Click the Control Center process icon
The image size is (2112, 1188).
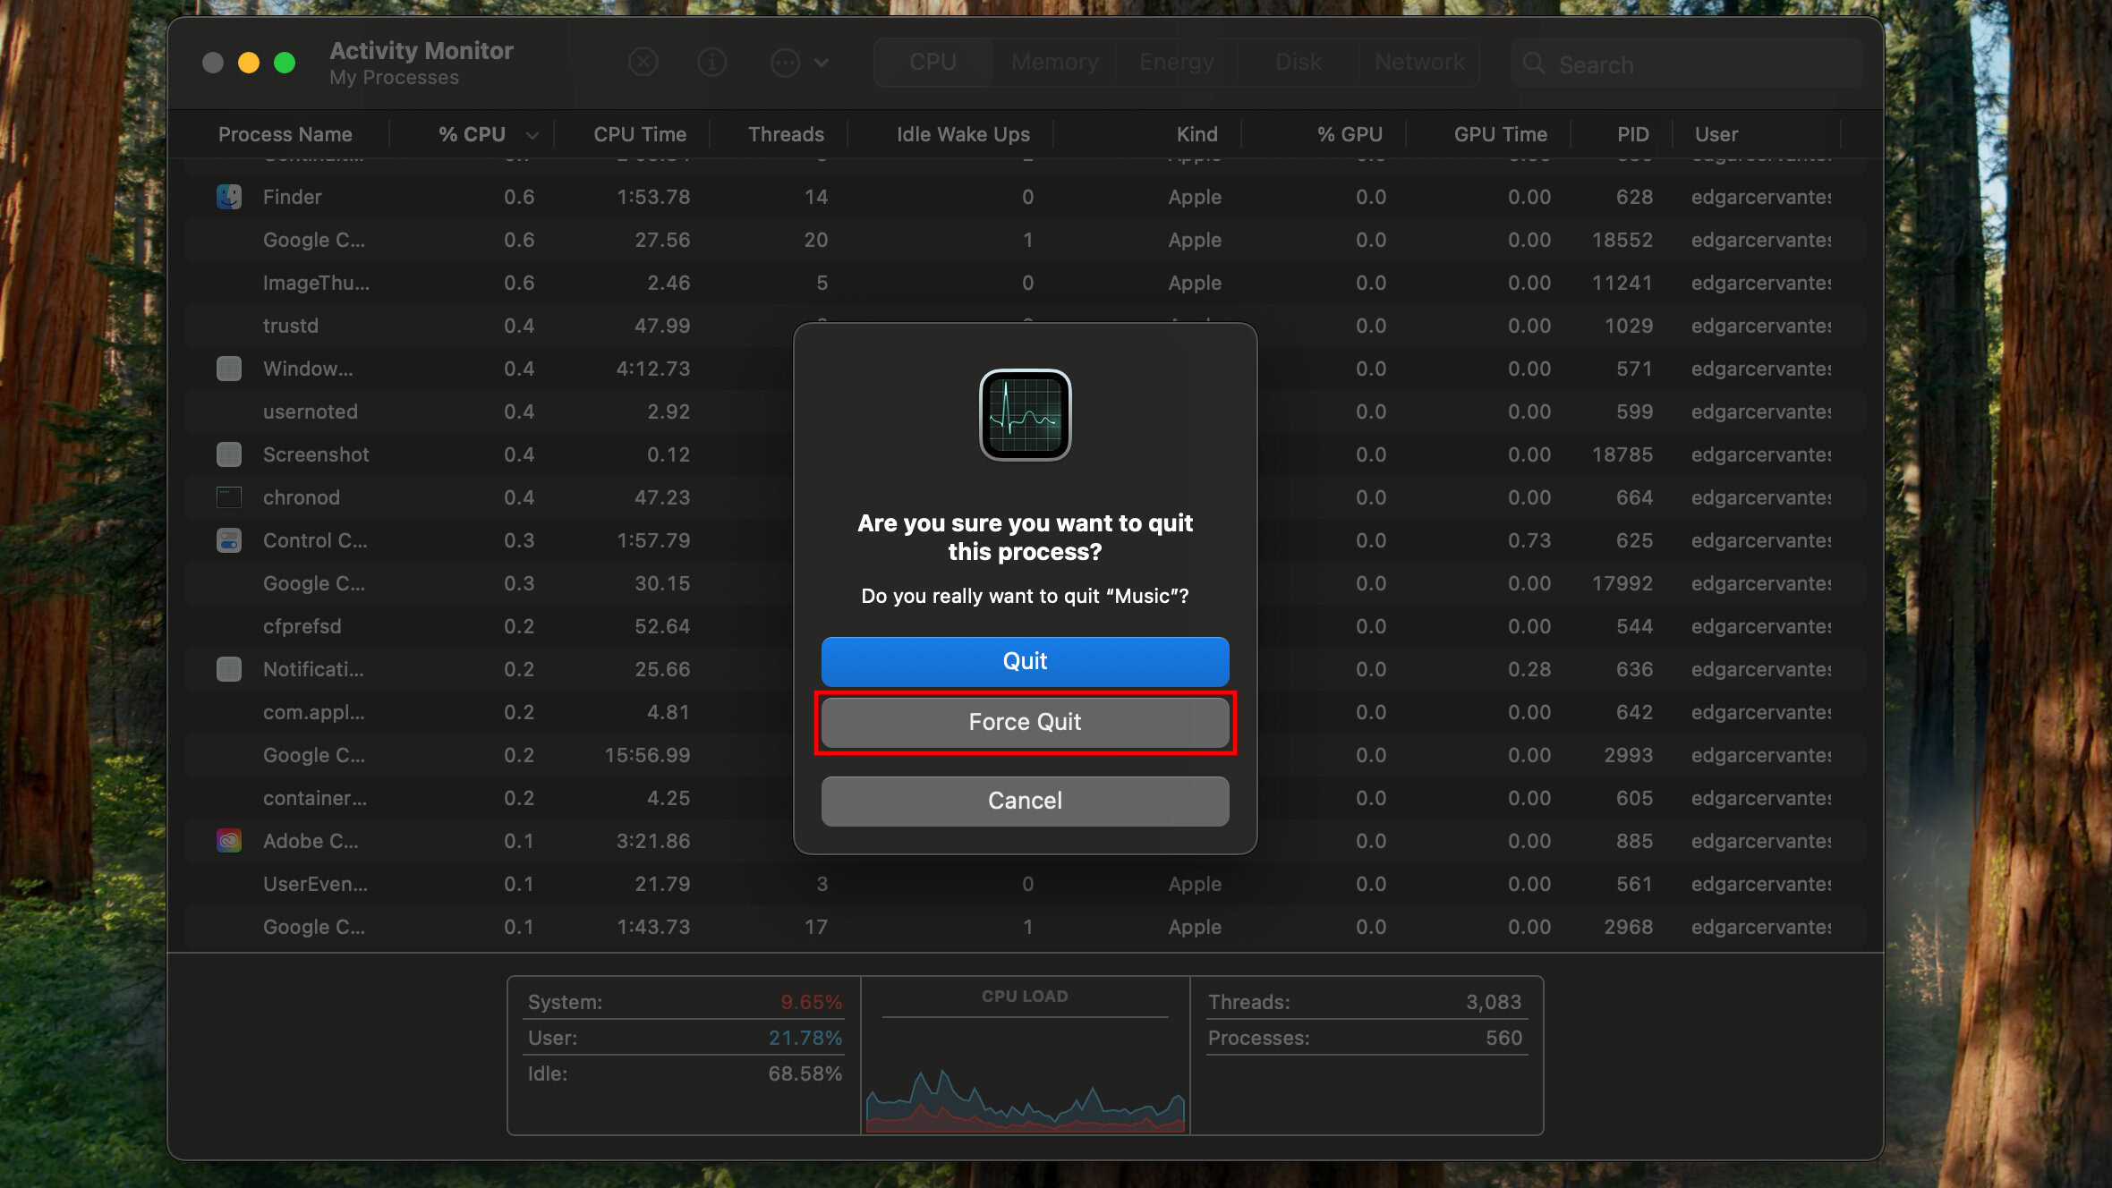pyautogui.click(x=229, y=540)
